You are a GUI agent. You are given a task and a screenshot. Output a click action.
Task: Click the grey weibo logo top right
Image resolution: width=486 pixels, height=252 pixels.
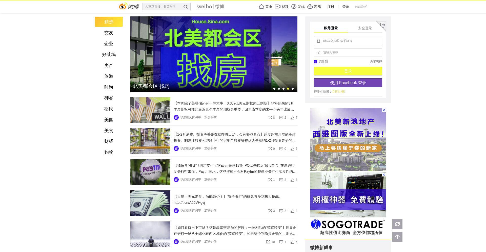[x=361, y=7]
